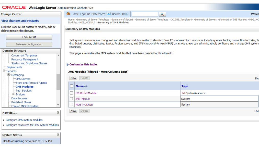Open Preferences in toolbar
This screenshot has height=147, width=259.
click(x=98, y=14)
